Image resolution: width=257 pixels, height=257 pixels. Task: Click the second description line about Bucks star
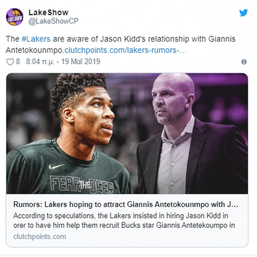pyautogui.click(x=124, y=225)
